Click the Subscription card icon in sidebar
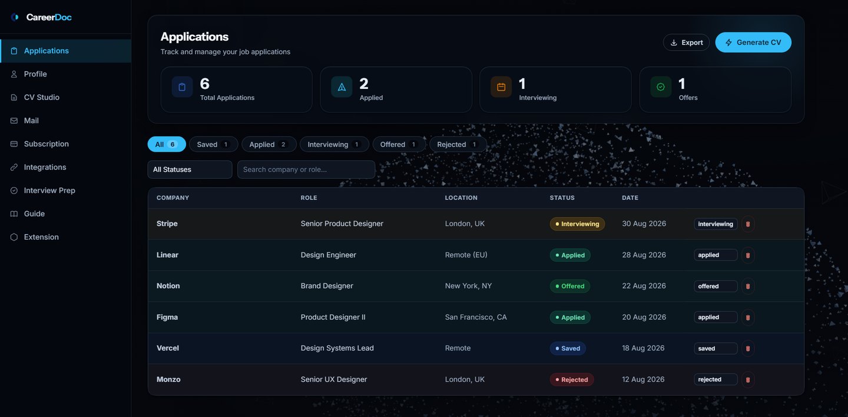 tap(14, 144)
